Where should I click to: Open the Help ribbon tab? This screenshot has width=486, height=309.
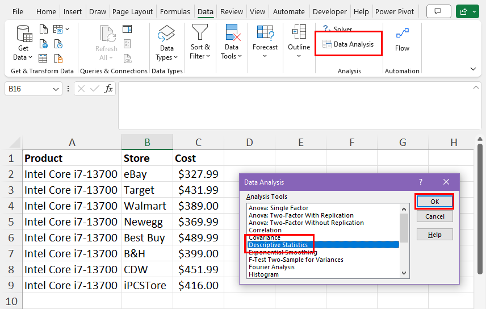tap(361, 12)
